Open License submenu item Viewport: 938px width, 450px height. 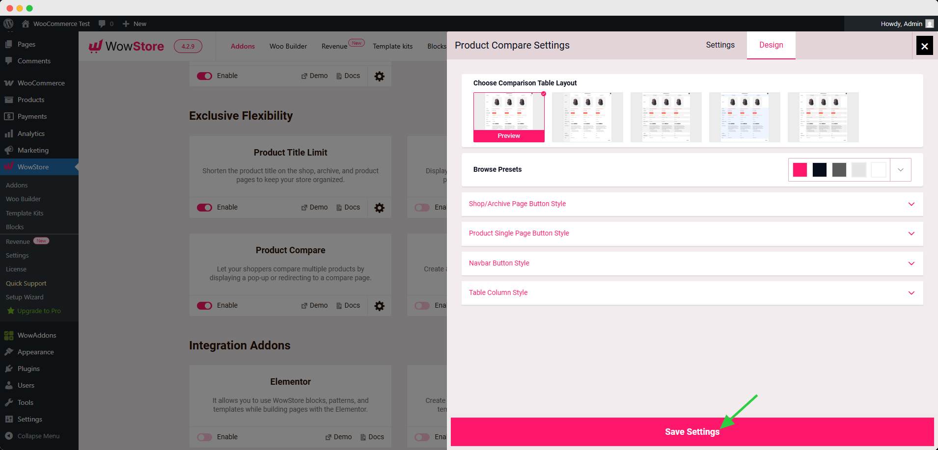click(16, 269)
